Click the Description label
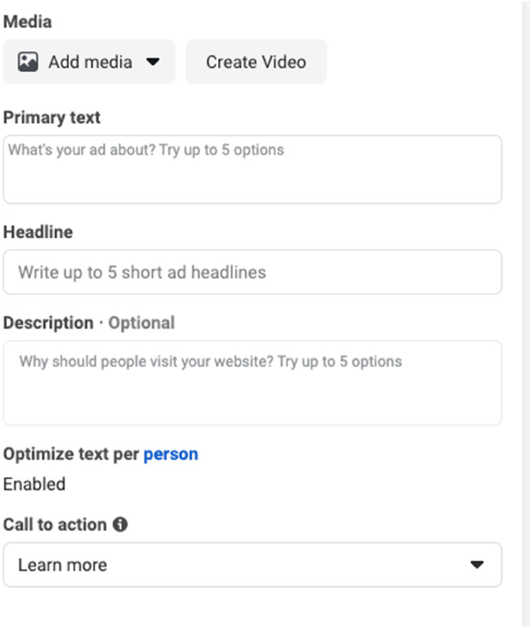Viewport: 531px width, 628px height. tap(48, 323)
